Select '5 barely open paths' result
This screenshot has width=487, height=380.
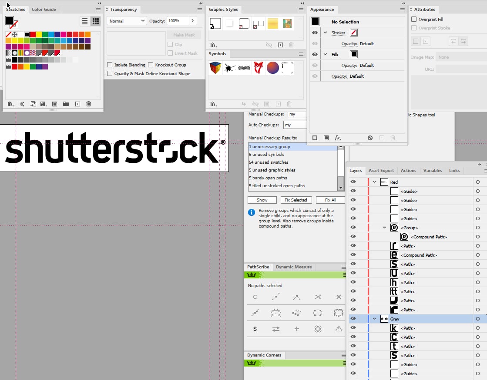[x=292, y=178]
